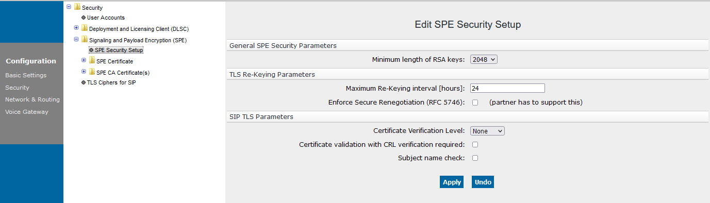
Task: Click 'Minimum length of RSA keys:' label
Action: [x=419, y=60]
